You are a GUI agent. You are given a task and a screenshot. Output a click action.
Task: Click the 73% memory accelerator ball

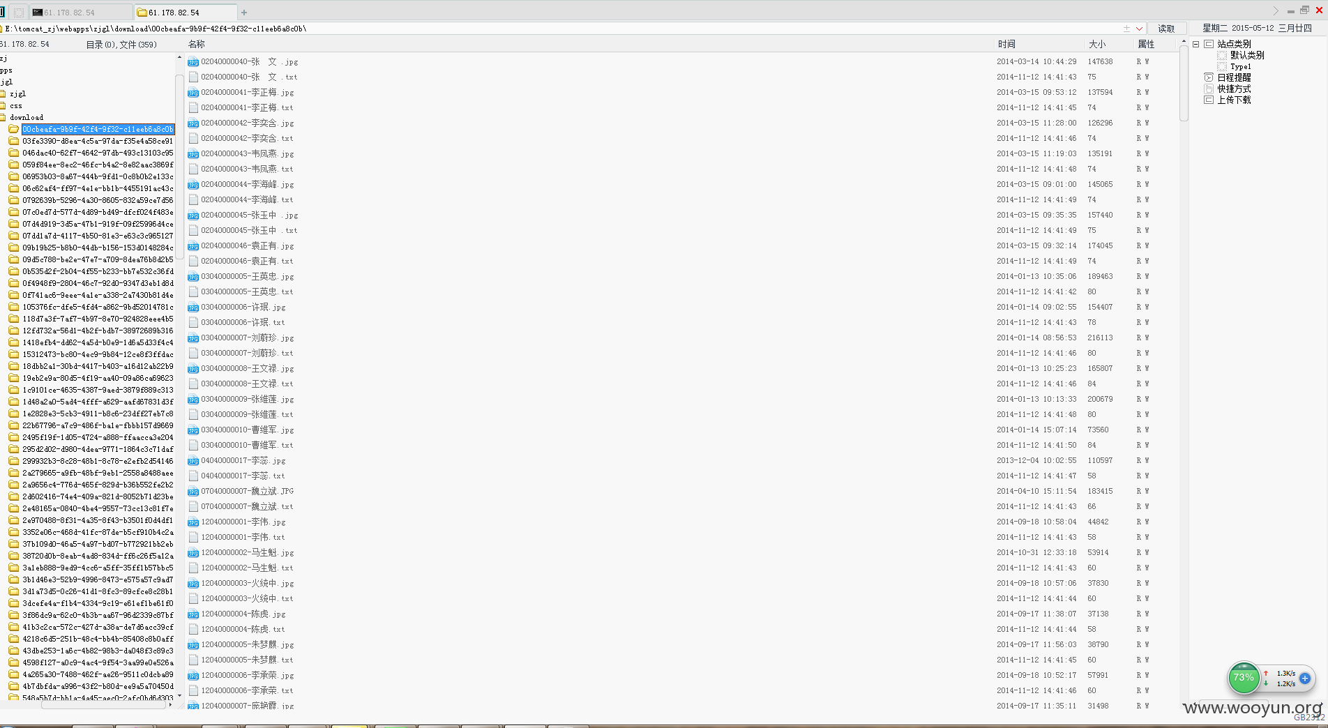(1244, 677)
